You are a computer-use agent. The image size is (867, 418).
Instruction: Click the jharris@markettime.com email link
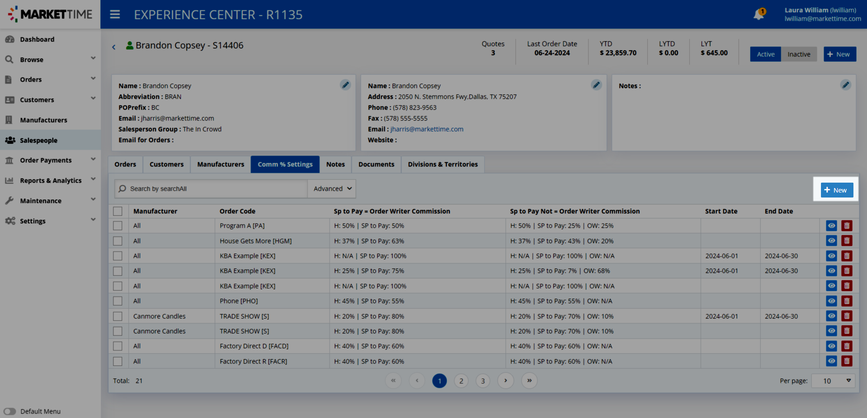(x=427, y=129)
